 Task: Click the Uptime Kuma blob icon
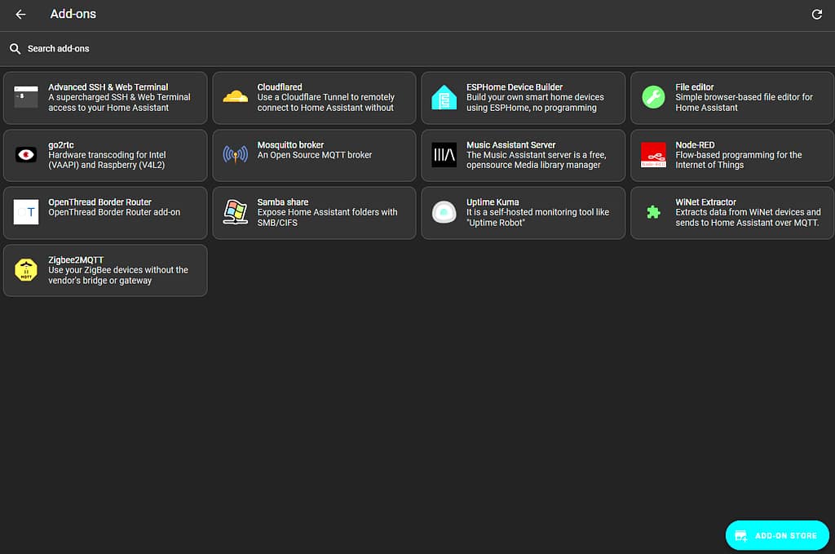coord(444,212)
